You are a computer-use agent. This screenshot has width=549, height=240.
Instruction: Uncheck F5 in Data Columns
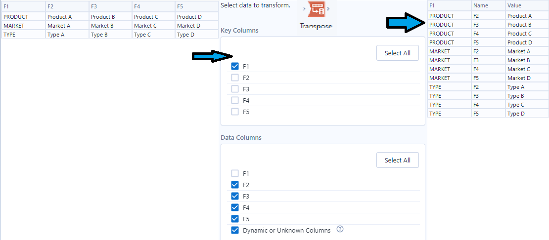[x=235, y=219]
